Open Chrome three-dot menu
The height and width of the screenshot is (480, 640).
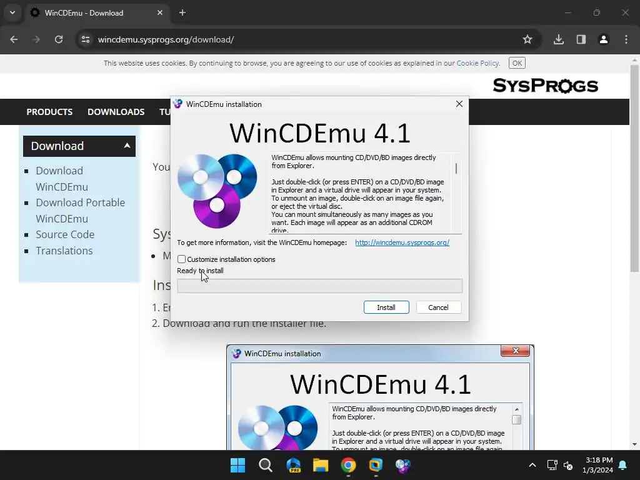coord(626,39)
